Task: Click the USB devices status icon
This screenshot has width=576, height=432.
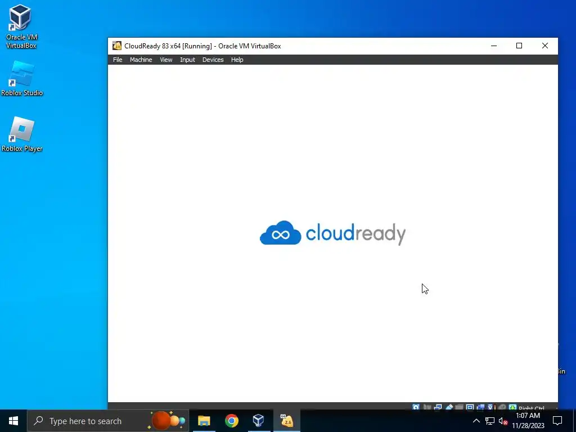Action: (x=449, y=407)
